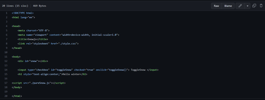Select line number 12

(6, 61)
